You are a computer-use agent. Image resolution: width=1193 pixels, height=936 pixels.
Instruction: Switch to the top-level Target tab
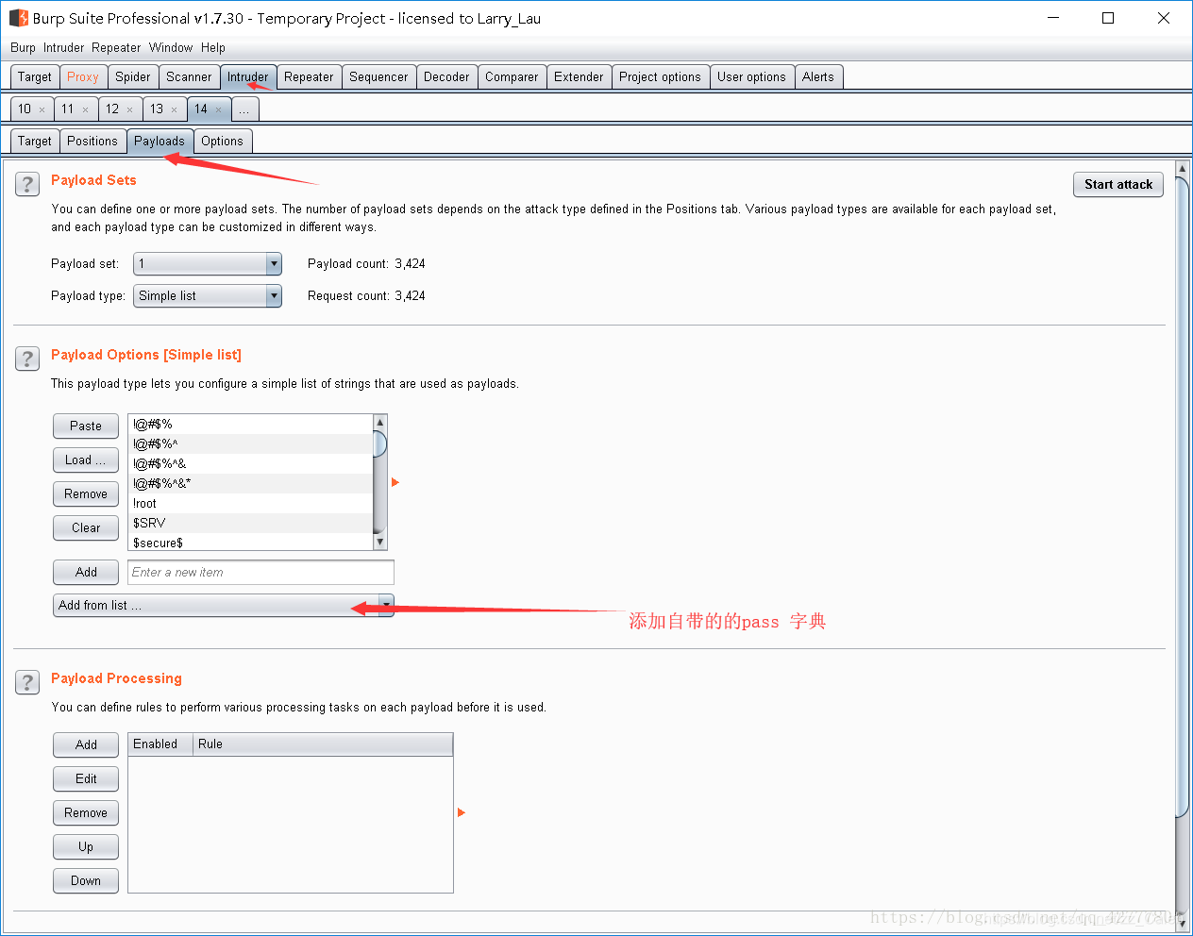pos(35,77)
